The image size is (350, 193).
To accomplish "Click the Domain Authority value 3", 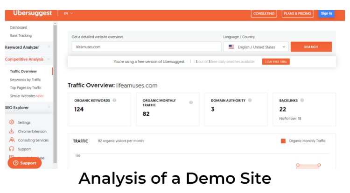I will (212, 109).
